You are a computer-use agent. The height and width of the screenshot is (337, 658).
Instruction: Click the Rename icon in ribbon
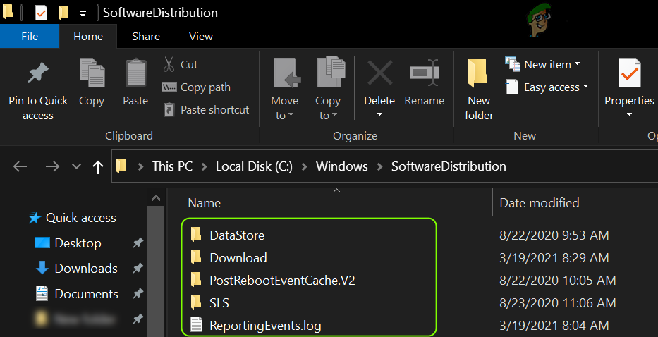coord(424,73)
